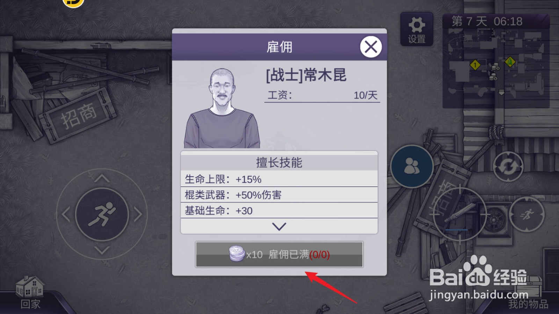The height and width of the screenshot is (314, 559).
Task: Tap the swap weapon cycle icon
Action: pyautogui.click(x=508, y=167)
